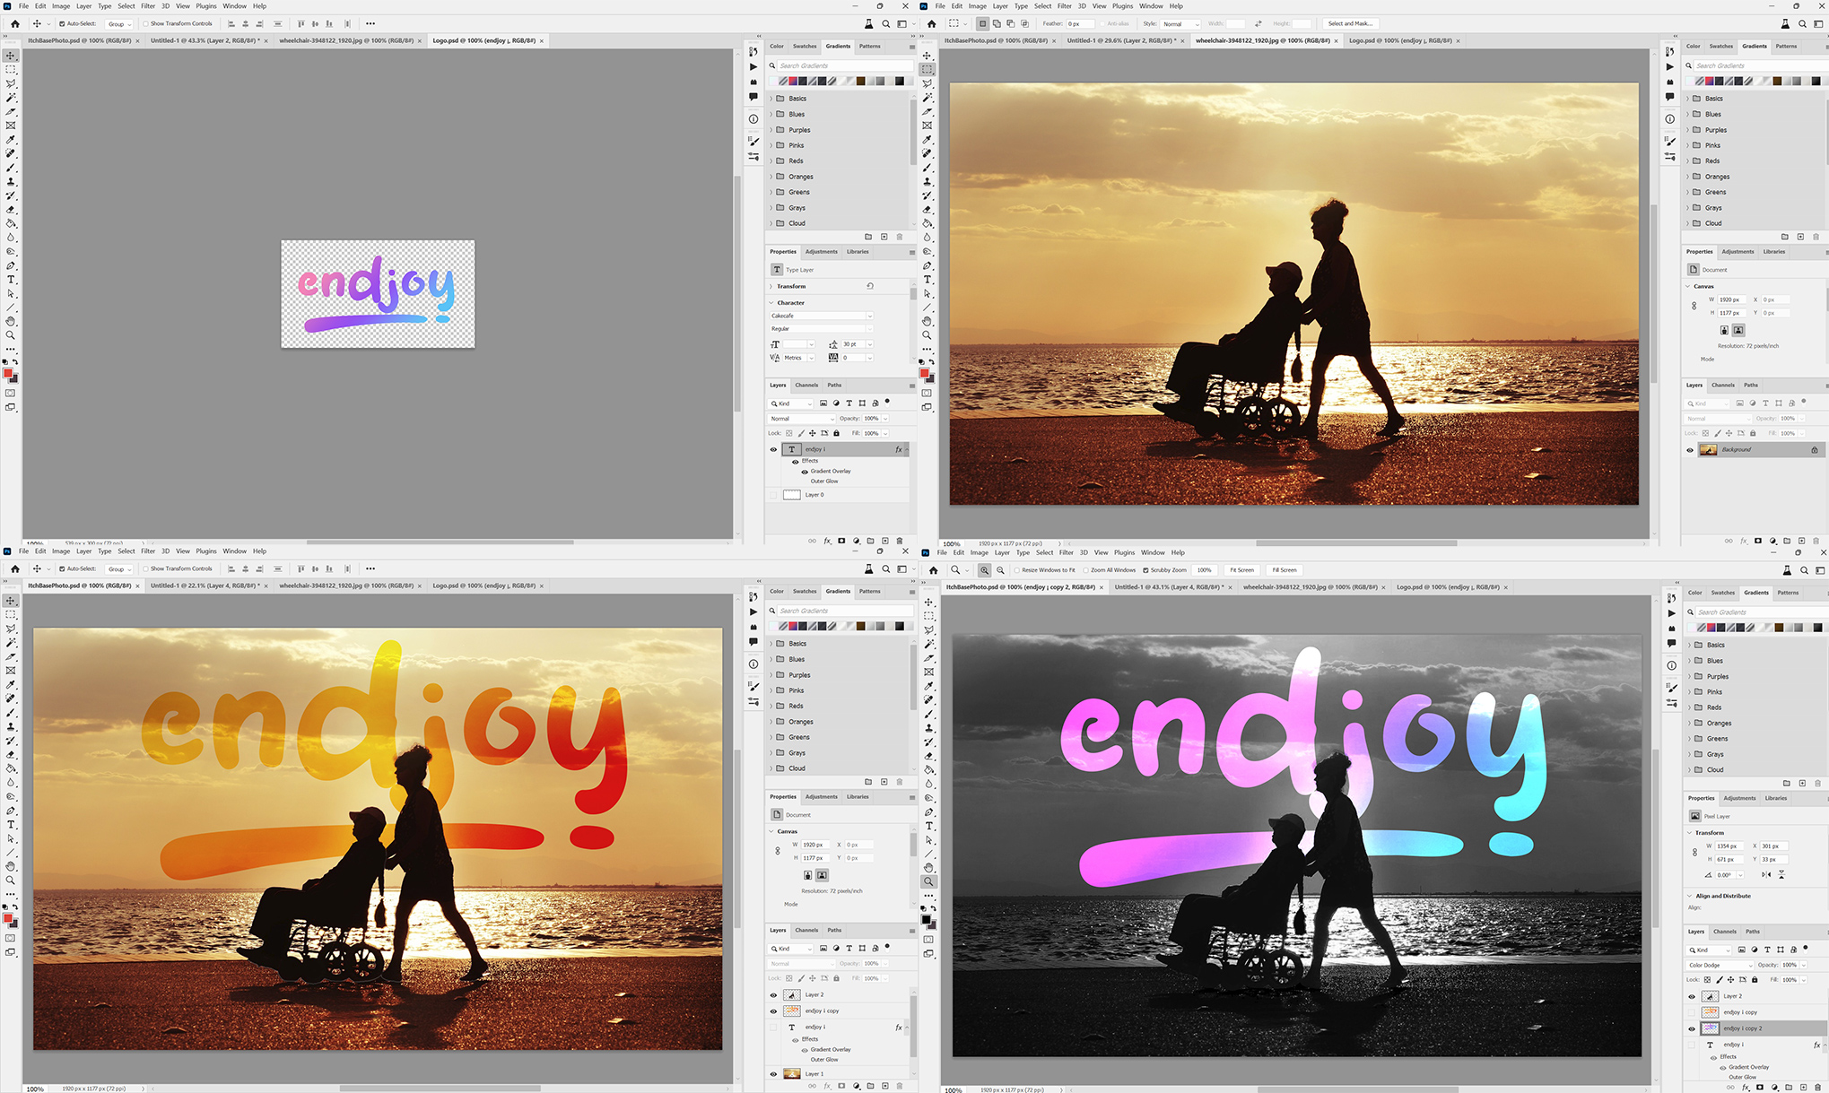The width and height of the screenshot is (1829, 1093).
Task: Click the Select and Mask button
Action: (x=1350, y=24)
